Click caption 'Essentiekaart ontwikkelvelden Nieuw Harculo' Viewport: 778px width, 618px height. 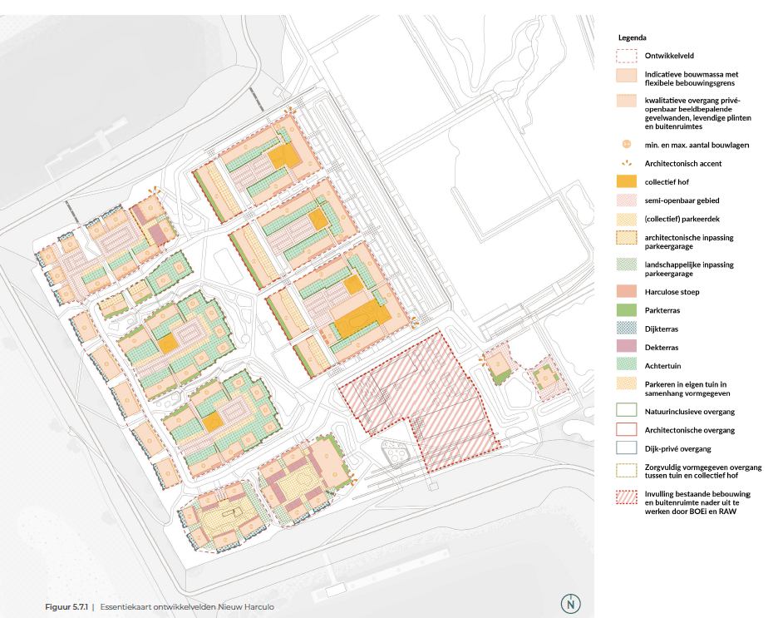187,606
